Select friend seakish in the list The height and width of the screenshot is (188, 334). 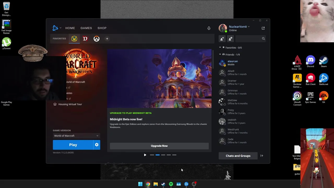point(242,121)
